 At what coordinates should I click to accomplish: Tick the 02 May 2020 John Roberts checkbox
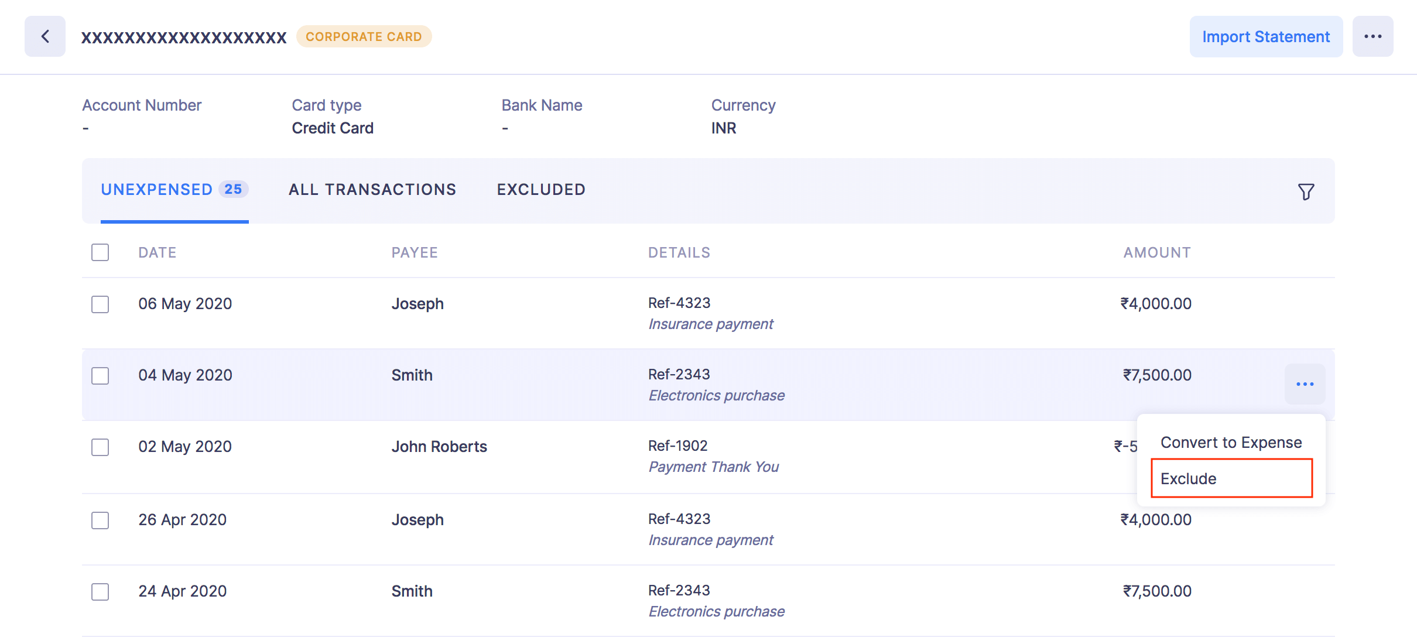[100, 447]
